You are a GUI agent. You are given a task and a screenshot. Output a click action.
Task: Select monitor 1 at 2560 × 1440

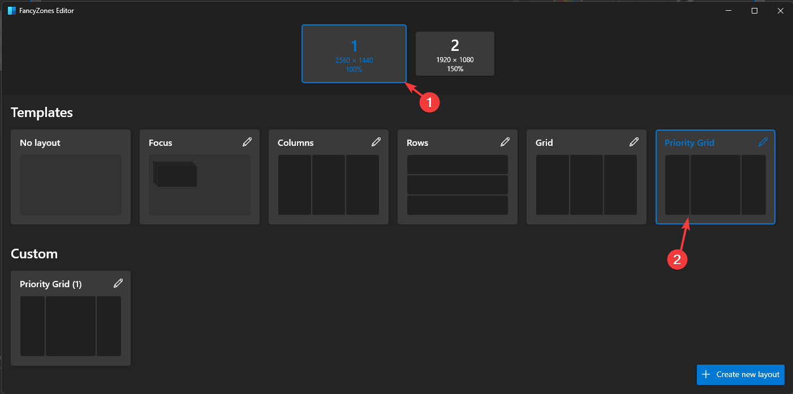(354, 54)
